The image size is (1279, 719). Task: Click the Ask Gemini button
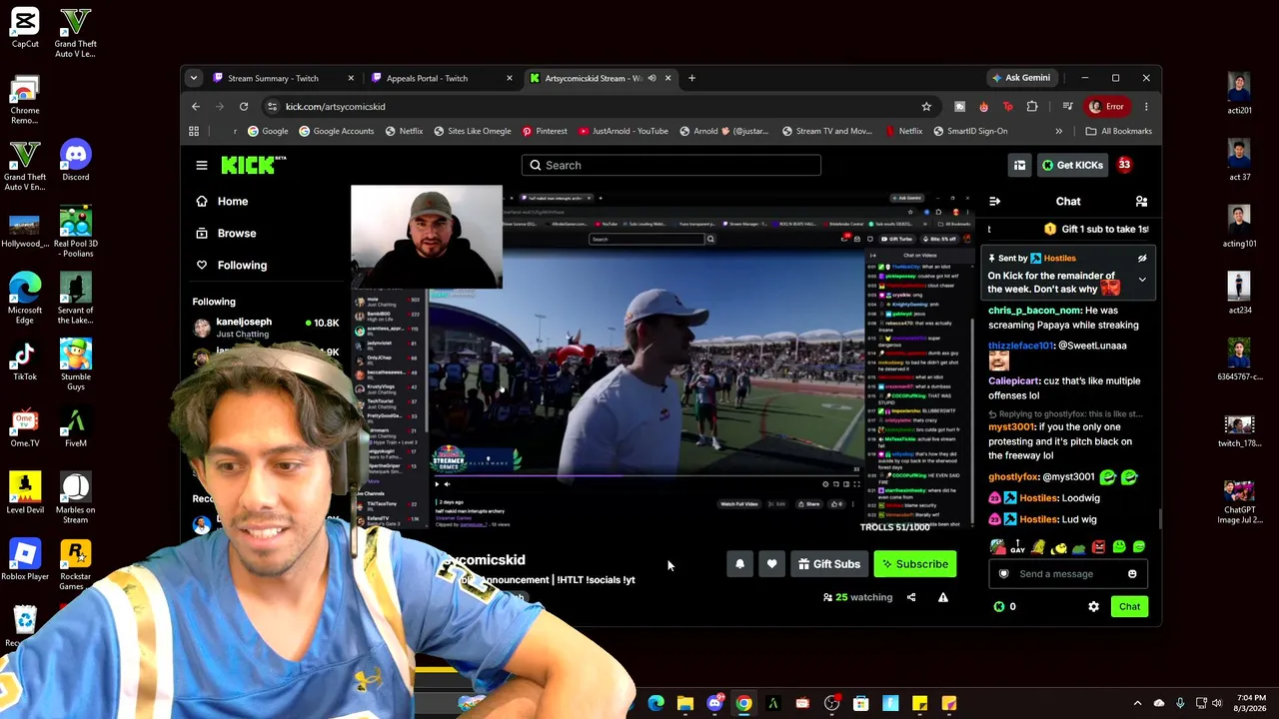(1020, 78)
